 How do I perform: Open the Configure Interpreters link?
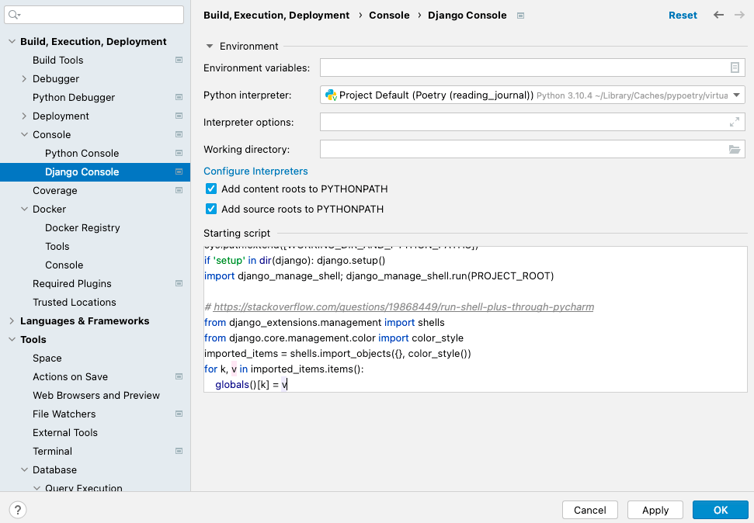click(255, 171)
